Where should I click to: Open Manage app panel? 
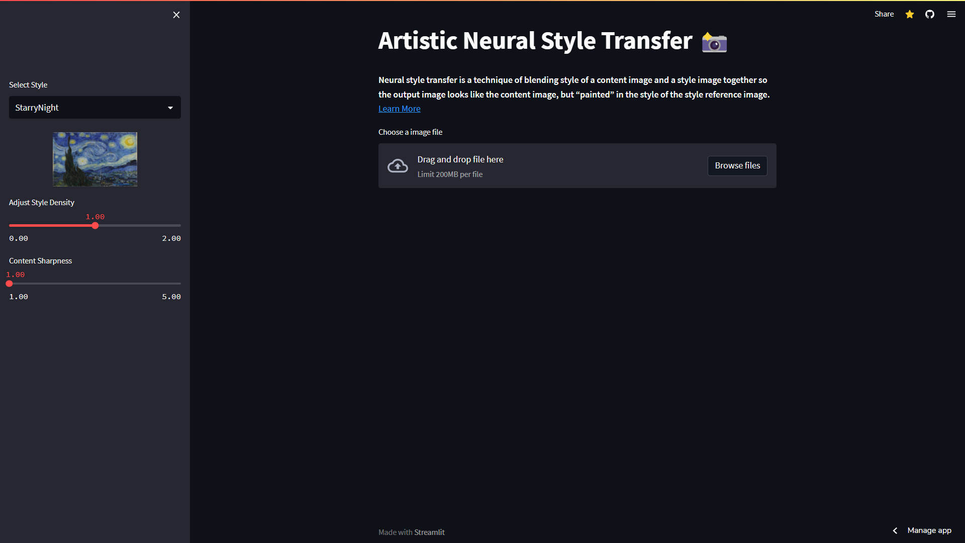point(929,530)
